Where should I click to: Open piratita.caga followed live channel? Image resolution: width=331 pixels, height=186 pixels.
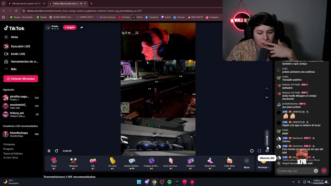point(21,98)
